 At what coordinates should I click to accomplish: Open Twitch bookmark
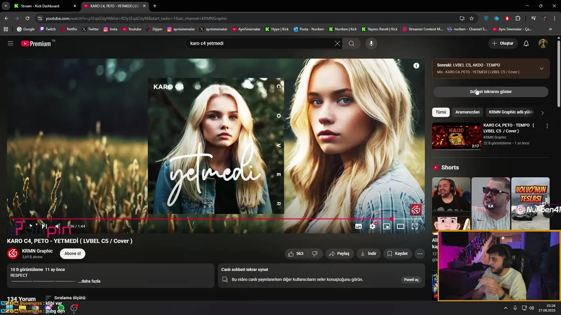(47, 29)
